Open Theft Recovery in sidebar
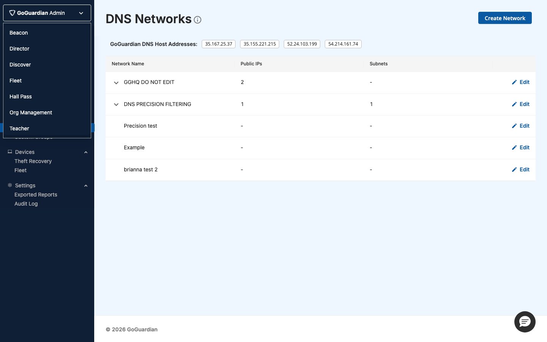The image size is (547, 342). (x=33, y=161)
